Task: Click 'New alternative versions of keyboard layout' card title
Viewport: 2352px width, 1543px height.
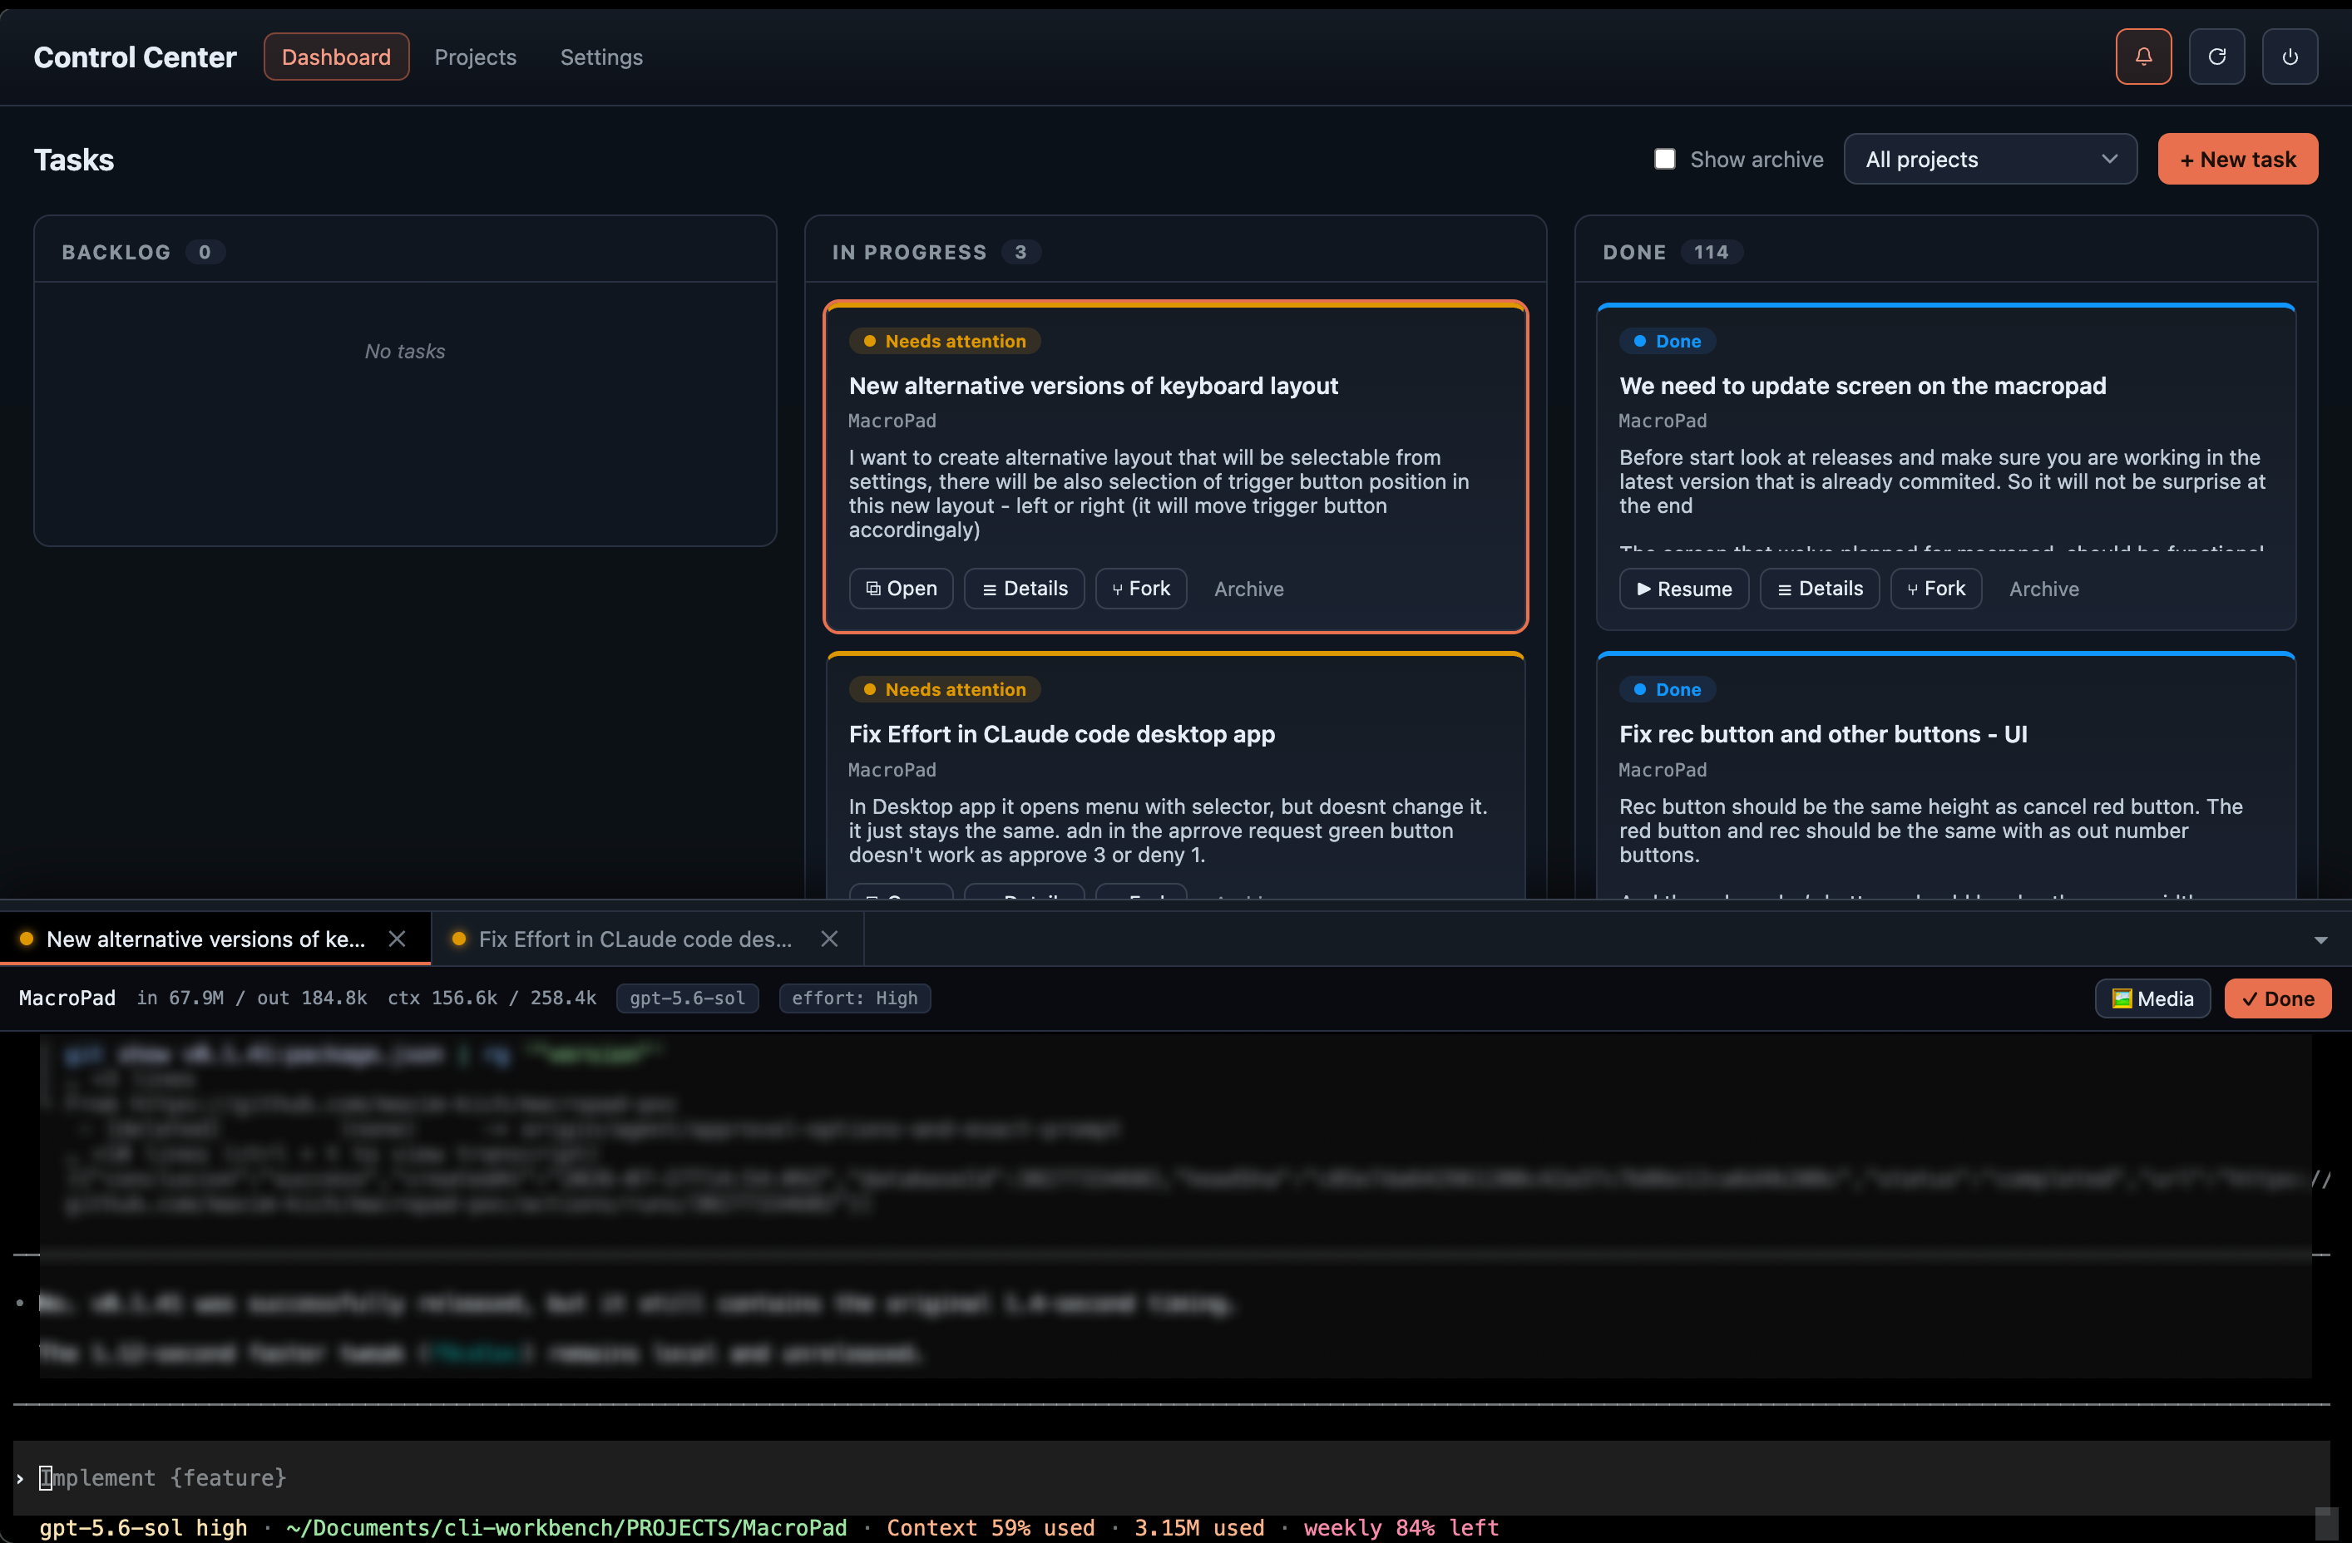Action: [x=1093, y=385]
